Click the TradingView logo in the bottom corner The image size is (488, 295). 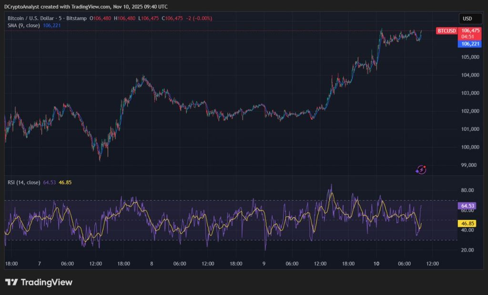coord(38,282)
